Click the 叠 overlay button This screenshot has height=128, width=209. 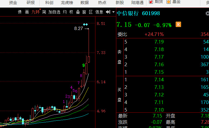[78, 12]
